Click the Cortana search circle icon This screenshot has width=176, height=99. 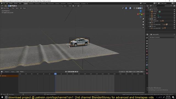[x=6, y=97]
